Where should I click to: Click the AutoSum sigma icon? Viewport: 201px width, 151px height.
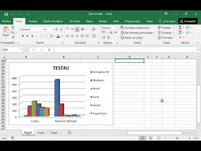click(x=180, y=28)
